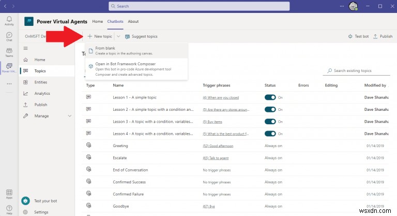397x216 pixels.
Task: Open Goodbye Bye trigger phrases link
Action: coord(209,206)
